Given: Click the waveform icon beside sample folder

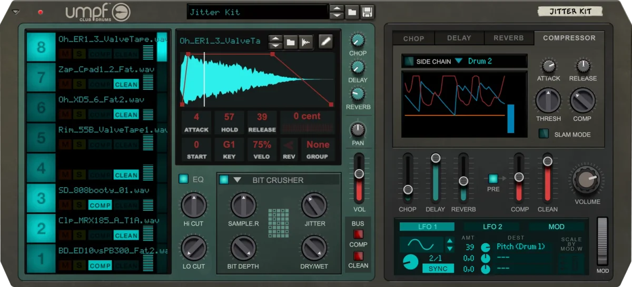Looking at the screenshot, I should [305, 42].
